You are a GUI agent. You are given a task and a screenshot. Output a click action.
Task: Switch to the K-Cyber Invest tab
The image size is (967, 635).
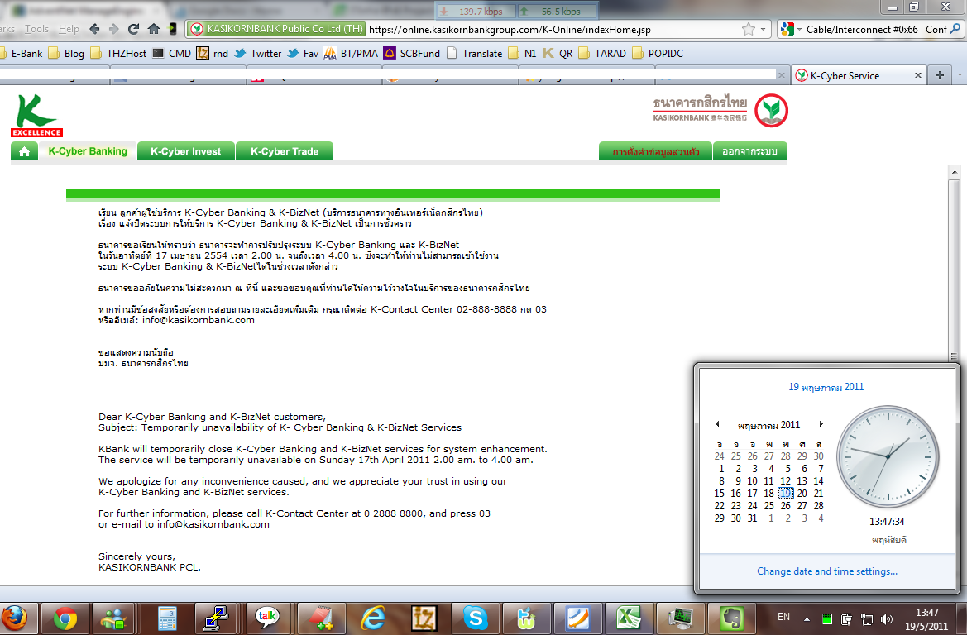click(185, 151)
